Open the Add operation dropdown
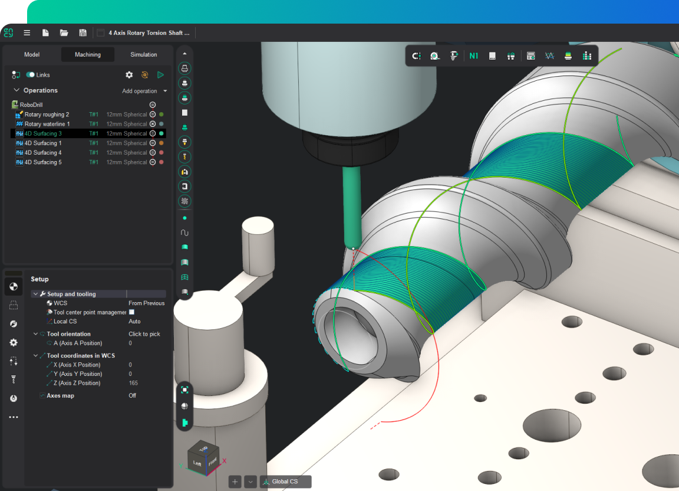679x491 pixels. [144, 91]
